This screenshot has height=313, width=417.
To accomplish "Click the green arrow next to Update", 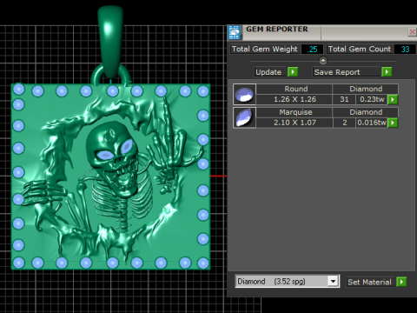I will (293, 72).
